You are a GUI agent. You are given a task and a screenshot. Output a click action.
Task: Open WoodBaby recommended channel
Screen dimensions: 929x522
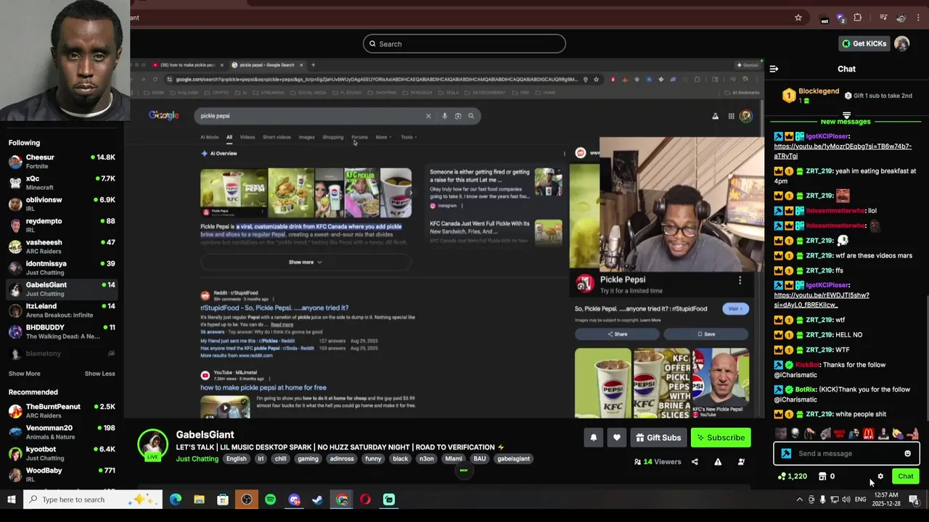62,474
